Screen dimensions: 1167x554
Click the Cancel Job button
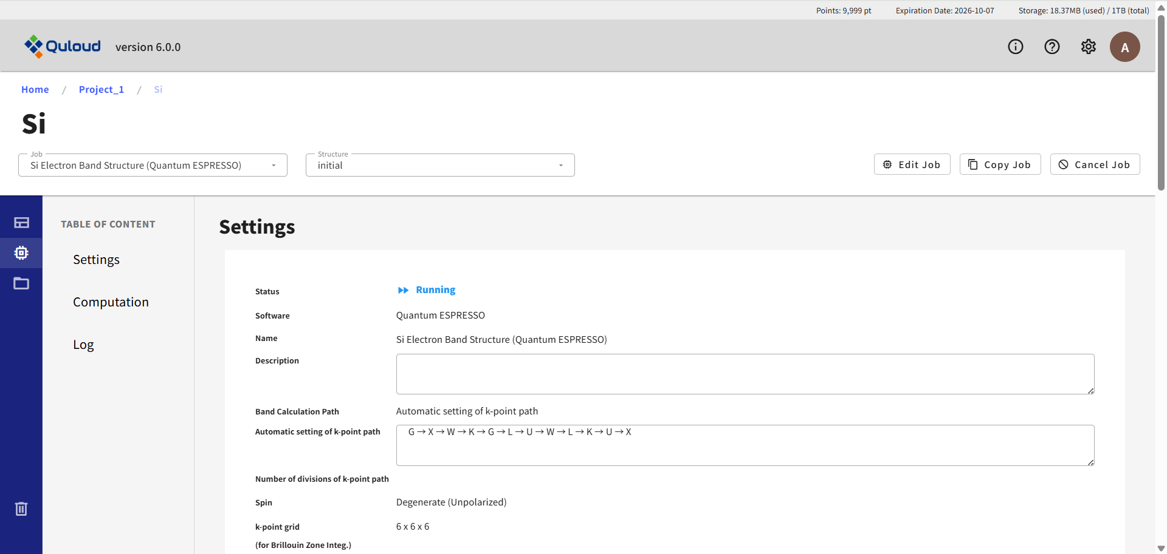point(1095,164)
